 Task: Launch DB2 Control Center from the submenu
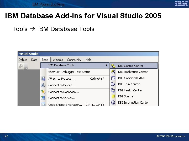pyautogui.click(x=134, y=66)
